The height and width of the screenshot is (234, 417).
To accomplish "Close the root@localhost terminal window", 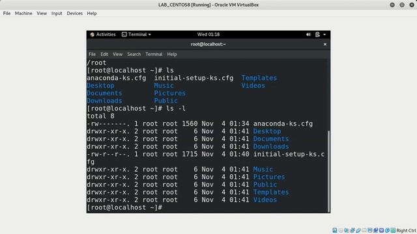I will pyautogui.click(x=325, y=44).
